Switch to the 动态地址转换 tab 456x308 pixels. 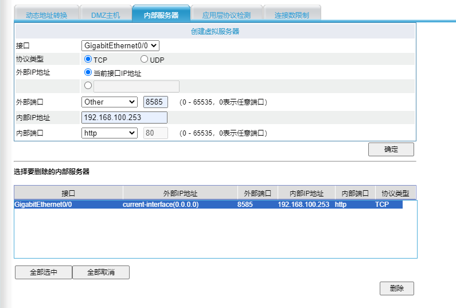click(x=46, y=14)
